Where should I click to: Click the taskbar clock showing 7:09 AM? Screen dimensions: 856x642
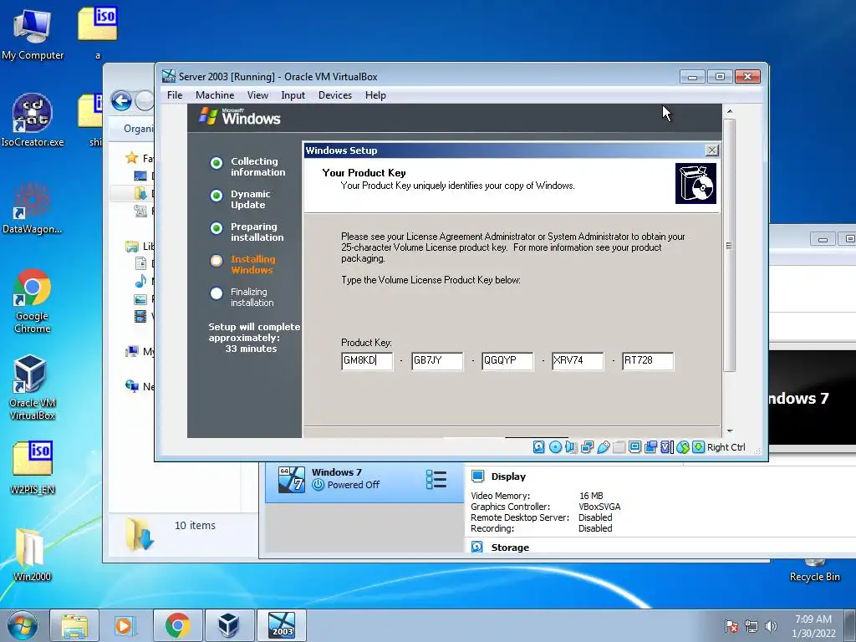(x=813, y=626)
